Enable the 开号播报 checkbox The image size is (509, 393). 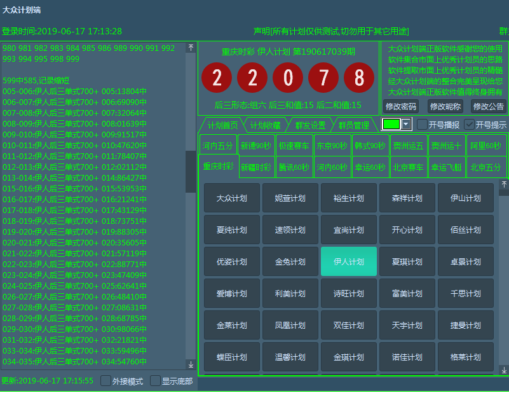pos(423,125)
